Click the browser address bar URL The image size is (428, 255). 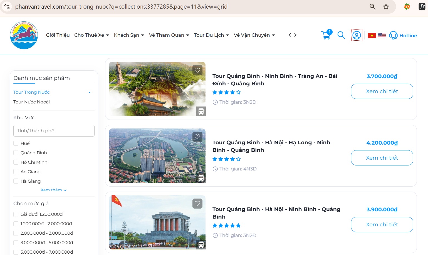point(121,7)
